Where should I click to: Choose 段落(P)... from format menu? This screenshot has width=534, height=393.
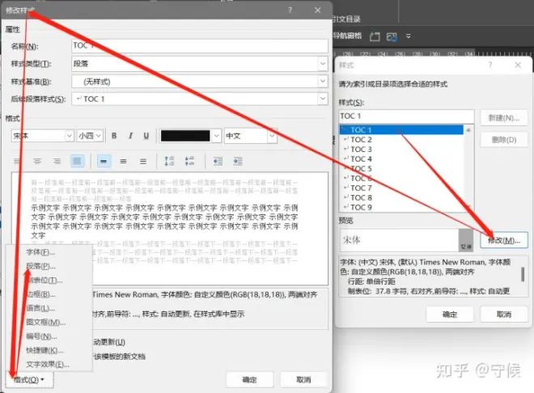[41, 266]
